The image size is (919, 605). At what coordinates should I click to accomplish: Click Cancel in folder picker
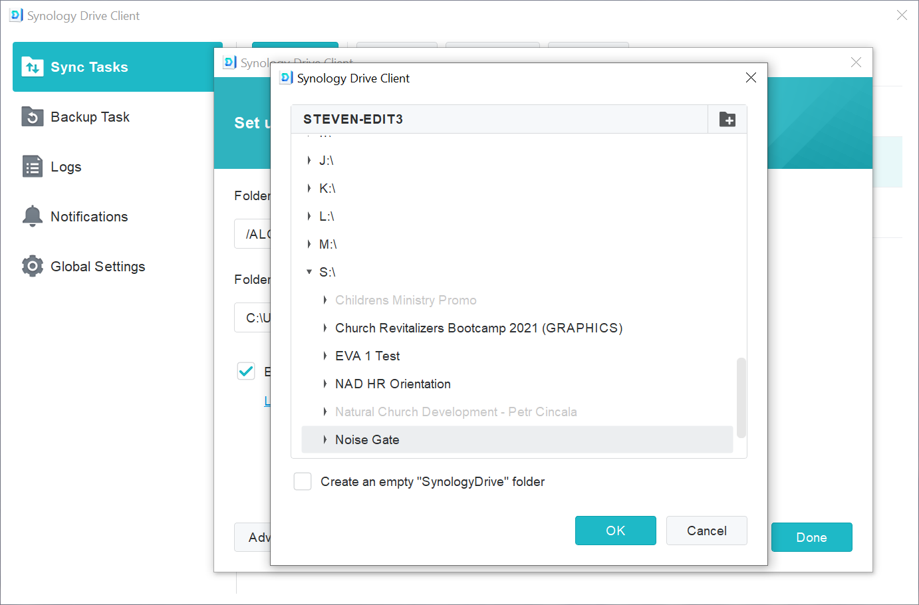pos(707,531)
